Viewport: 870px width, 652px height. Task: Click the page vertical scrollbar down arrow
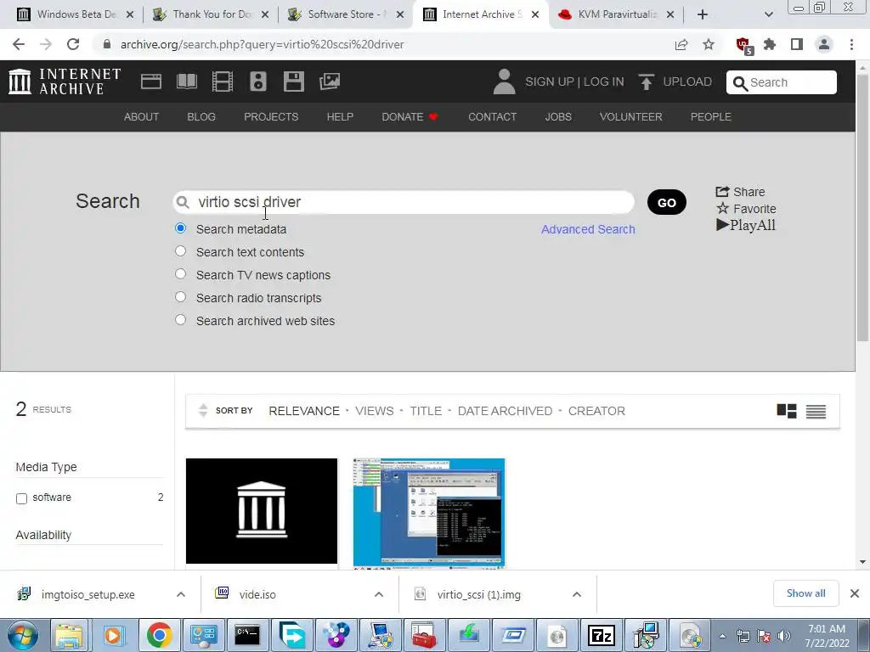tap(862, 562)
